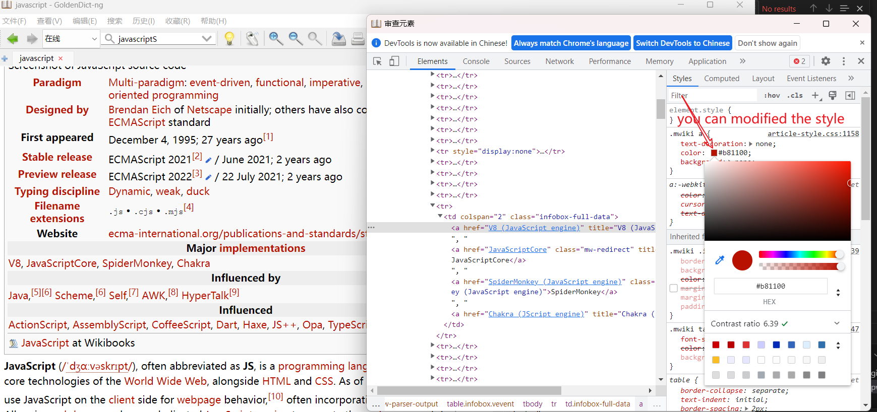Open the 文件(F) menu

pos(14,21)
